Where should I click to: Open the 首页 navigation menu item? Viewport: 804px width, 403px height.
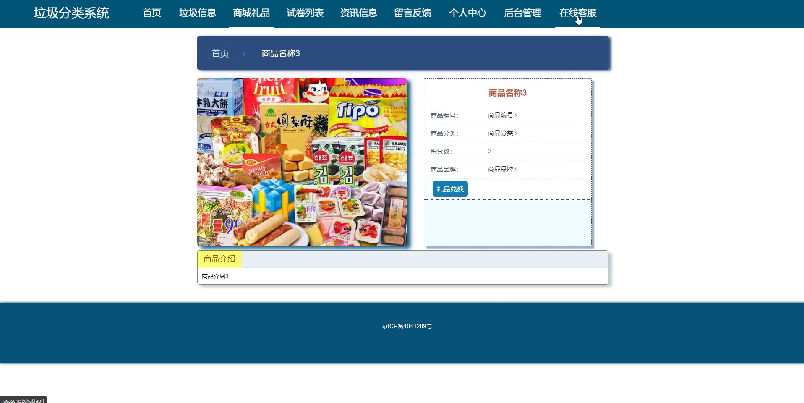click(x=152, y=13)
